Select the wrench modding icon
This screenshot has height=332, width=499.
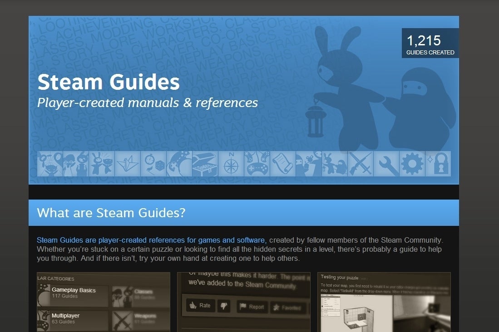(x=386, y=163)
